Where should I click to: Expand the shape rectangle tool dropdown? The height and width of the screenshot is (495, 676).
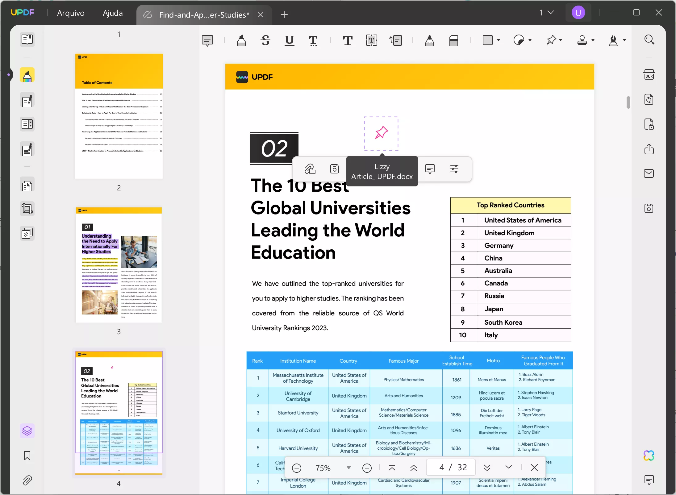coord(498,40)
